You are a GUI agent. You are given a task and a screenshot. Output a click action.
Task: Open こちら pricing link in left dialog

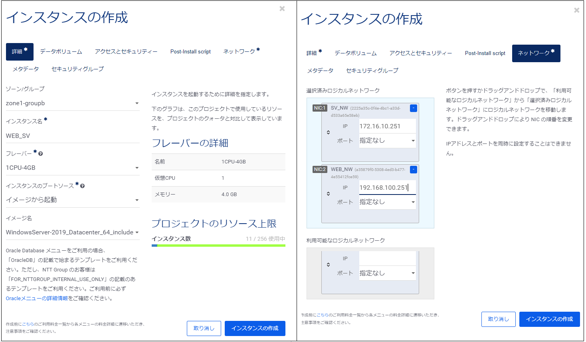[28, 324]
